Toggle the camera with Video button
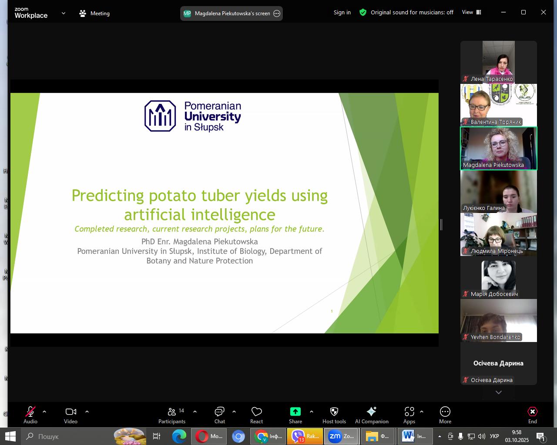The image size is (557, 445). [x=70, y=415]
